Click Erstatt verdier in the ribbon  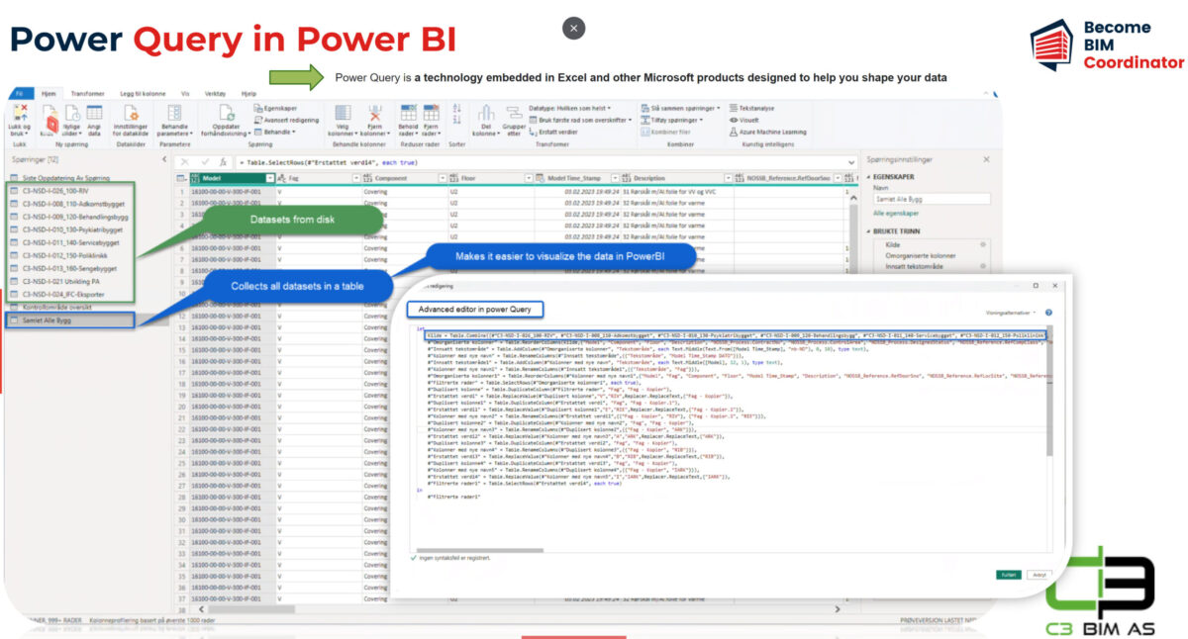click(x=554, y=132)
